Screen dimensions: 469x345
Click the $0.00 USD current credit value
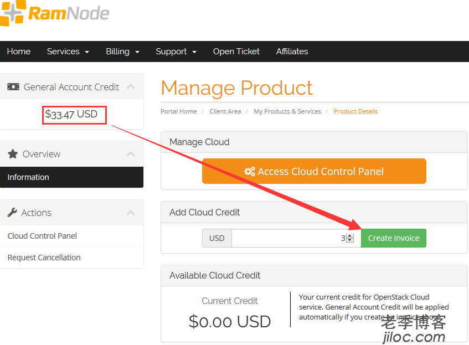(x=230, y=322)
